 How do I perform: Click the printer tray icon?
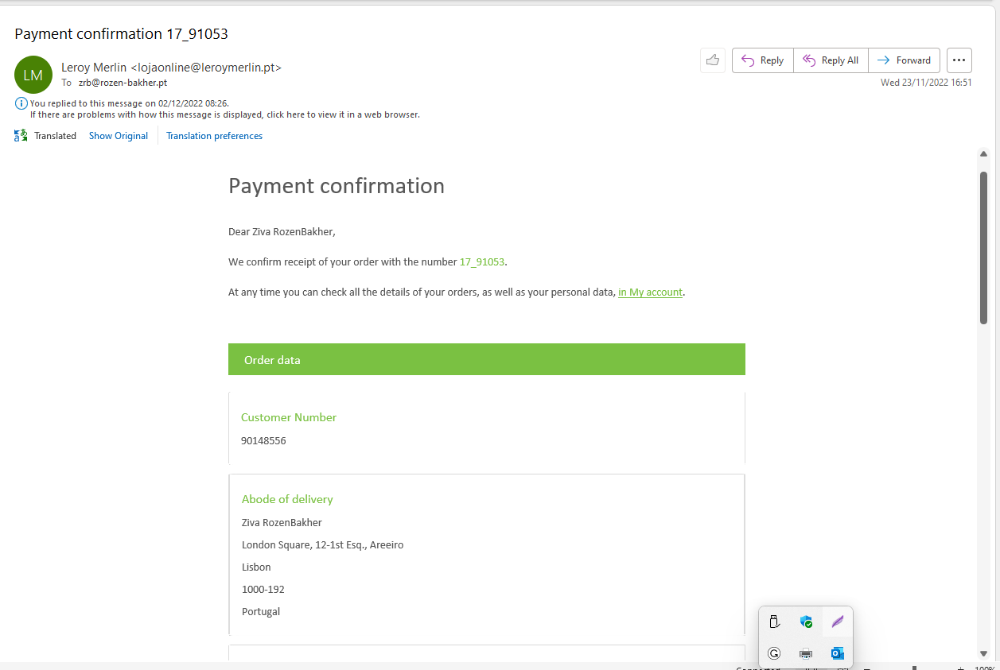point(806,653)
